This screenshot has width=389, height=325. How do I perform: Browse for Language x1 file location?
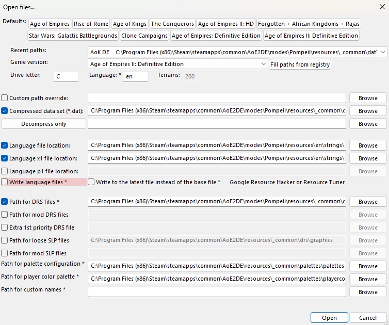click(x=368, y=158)
